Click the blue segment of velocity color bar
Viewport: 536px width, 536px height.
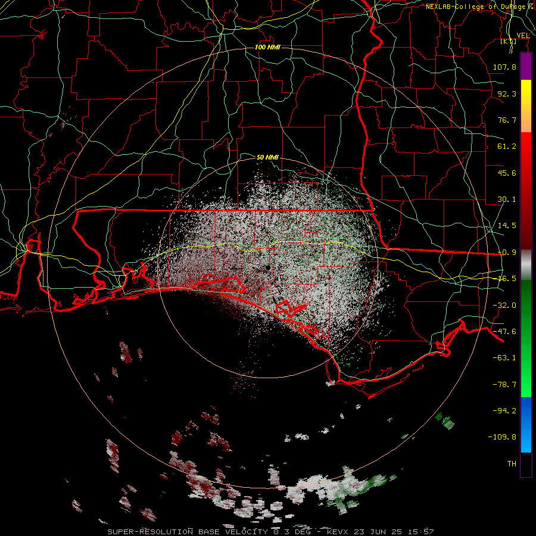click(526, 425)
